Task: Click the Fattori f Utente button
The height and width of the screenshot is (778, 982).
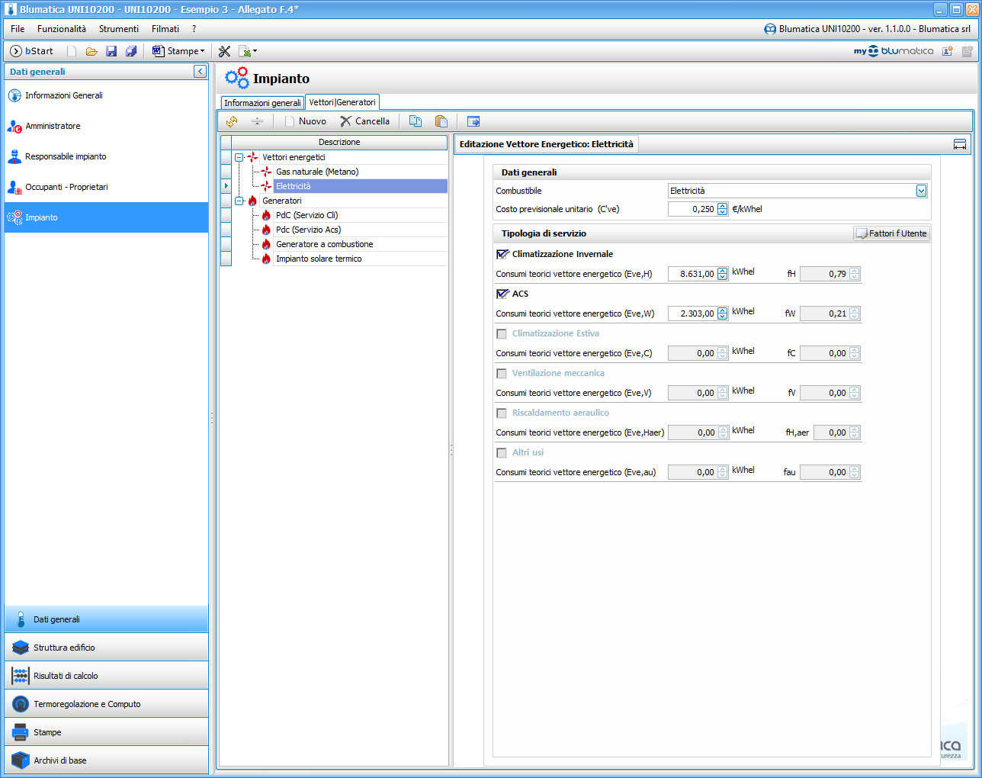Action: pyautogui.click(x=891, y=233)
